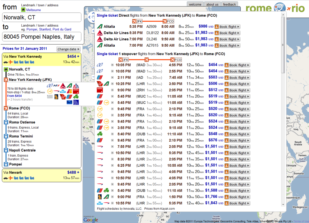Expand details of the 9:00 PM ZRH flight
309x223 pixels.
pyautogui.click(x=112, y=90)
